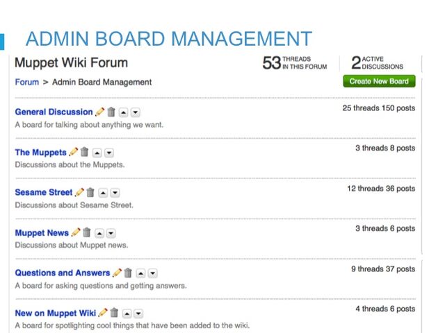The width and height of the screenshot is (445, 333).
Task: Open the New on Muppet Wiki link
Action: (56, 313)
